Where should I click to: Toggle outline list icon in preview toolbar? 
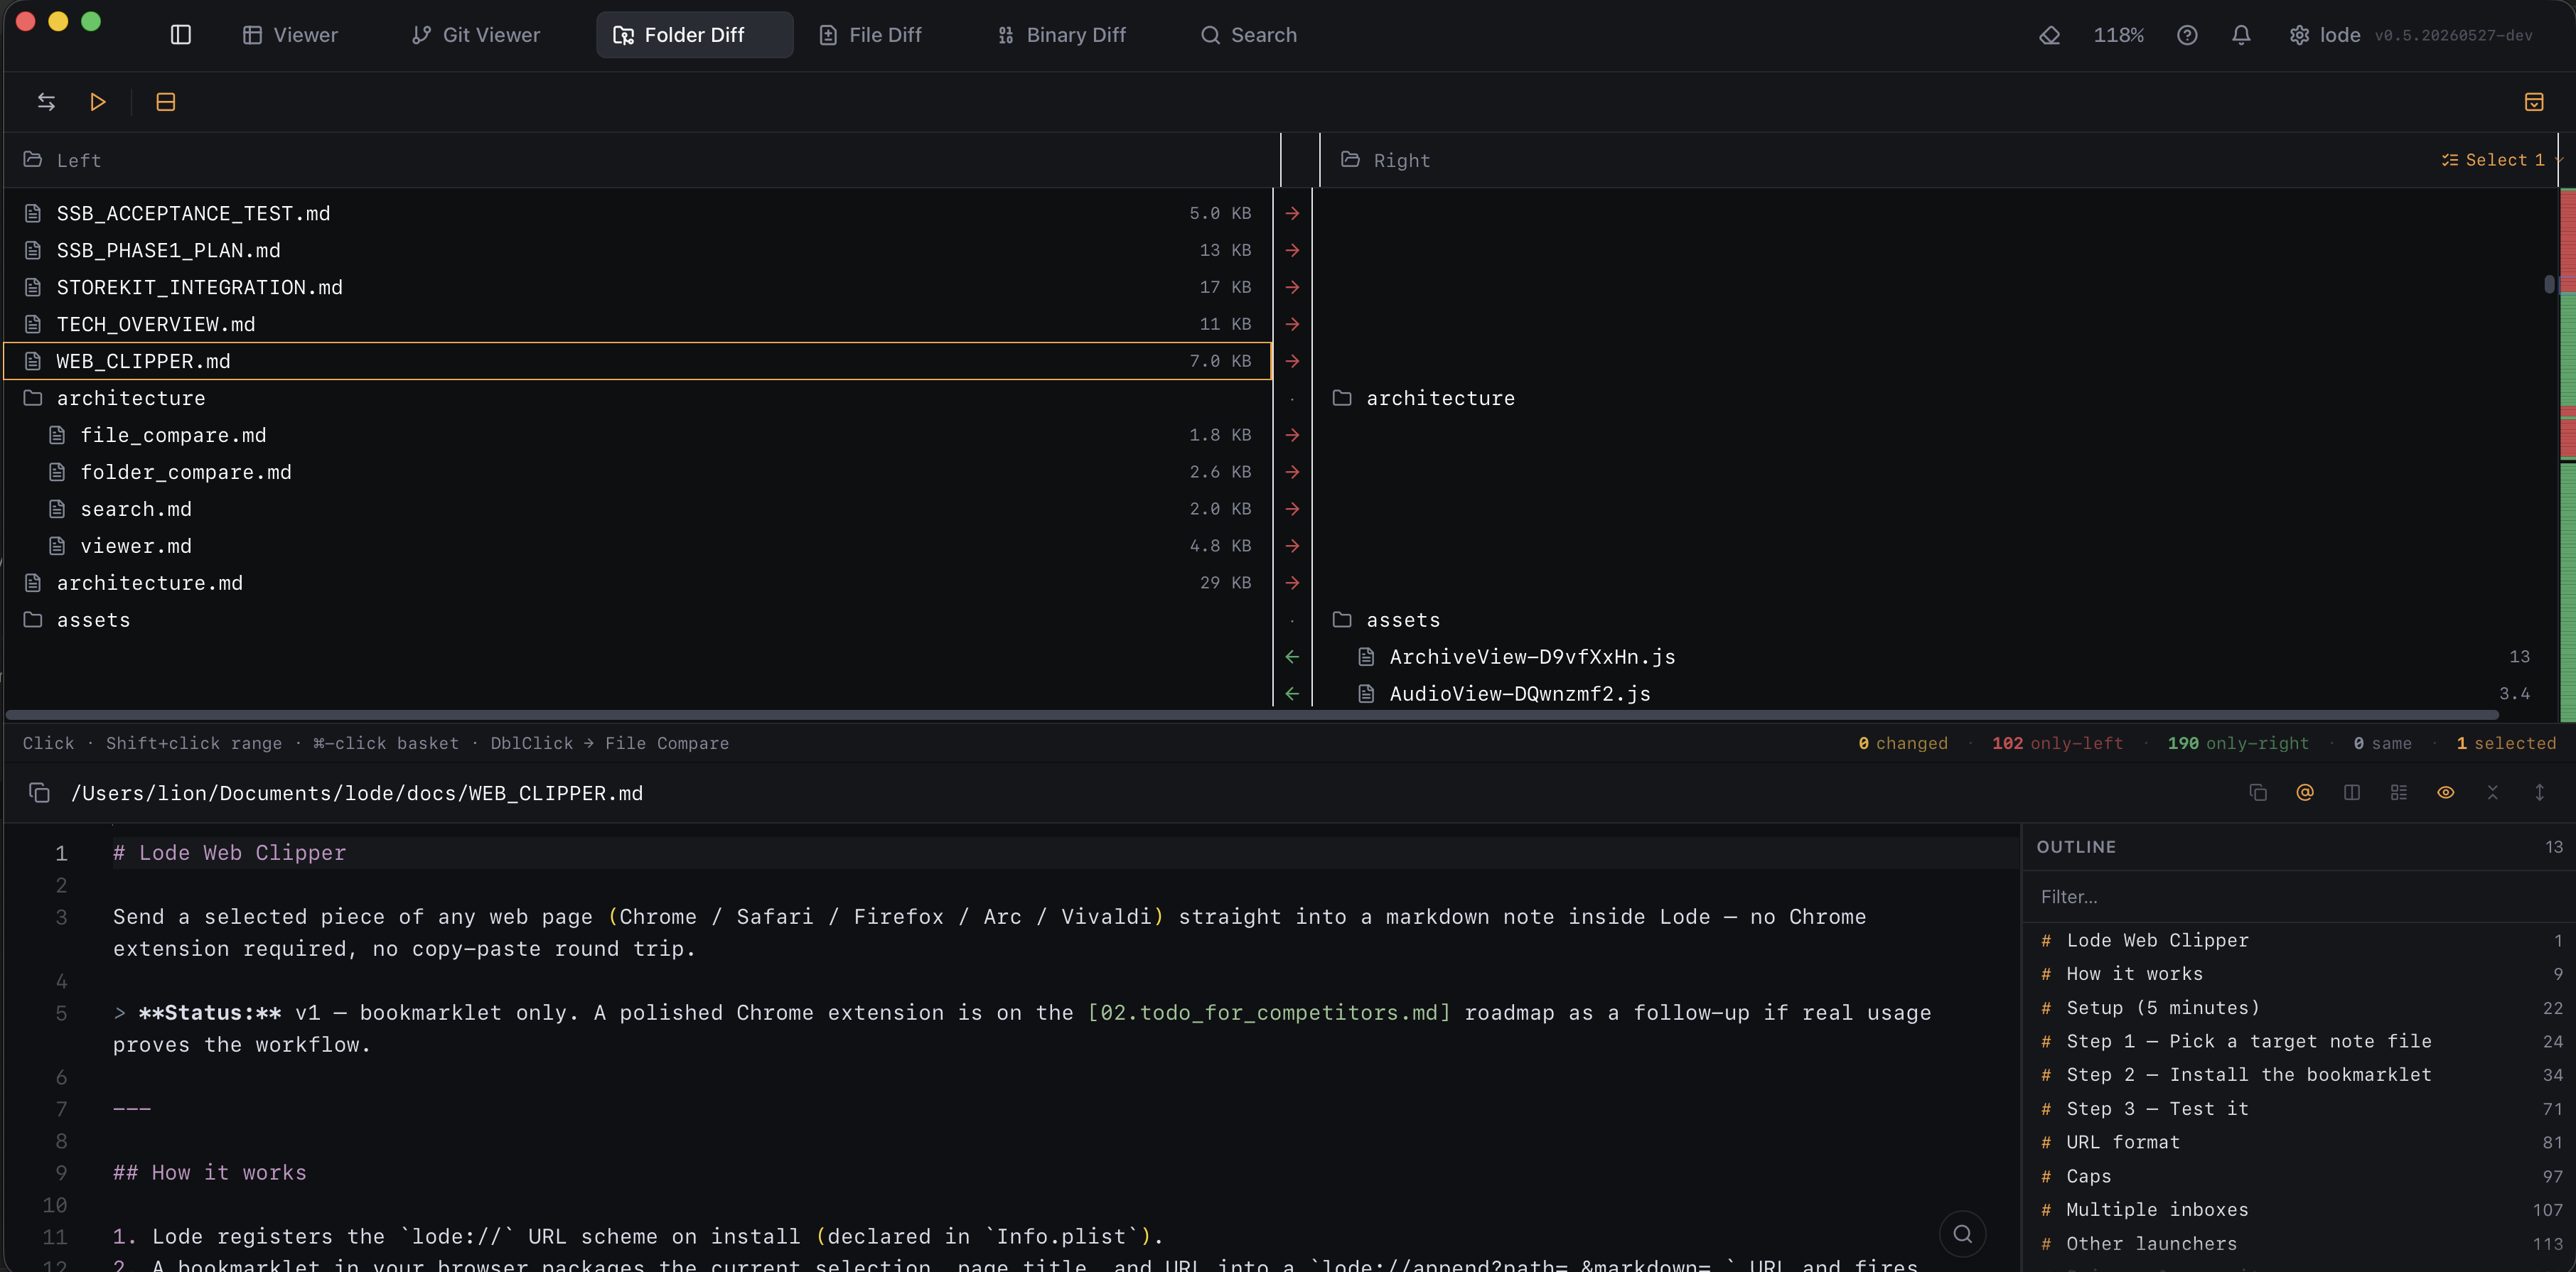pyautogui.click(x=2399, y=793)
